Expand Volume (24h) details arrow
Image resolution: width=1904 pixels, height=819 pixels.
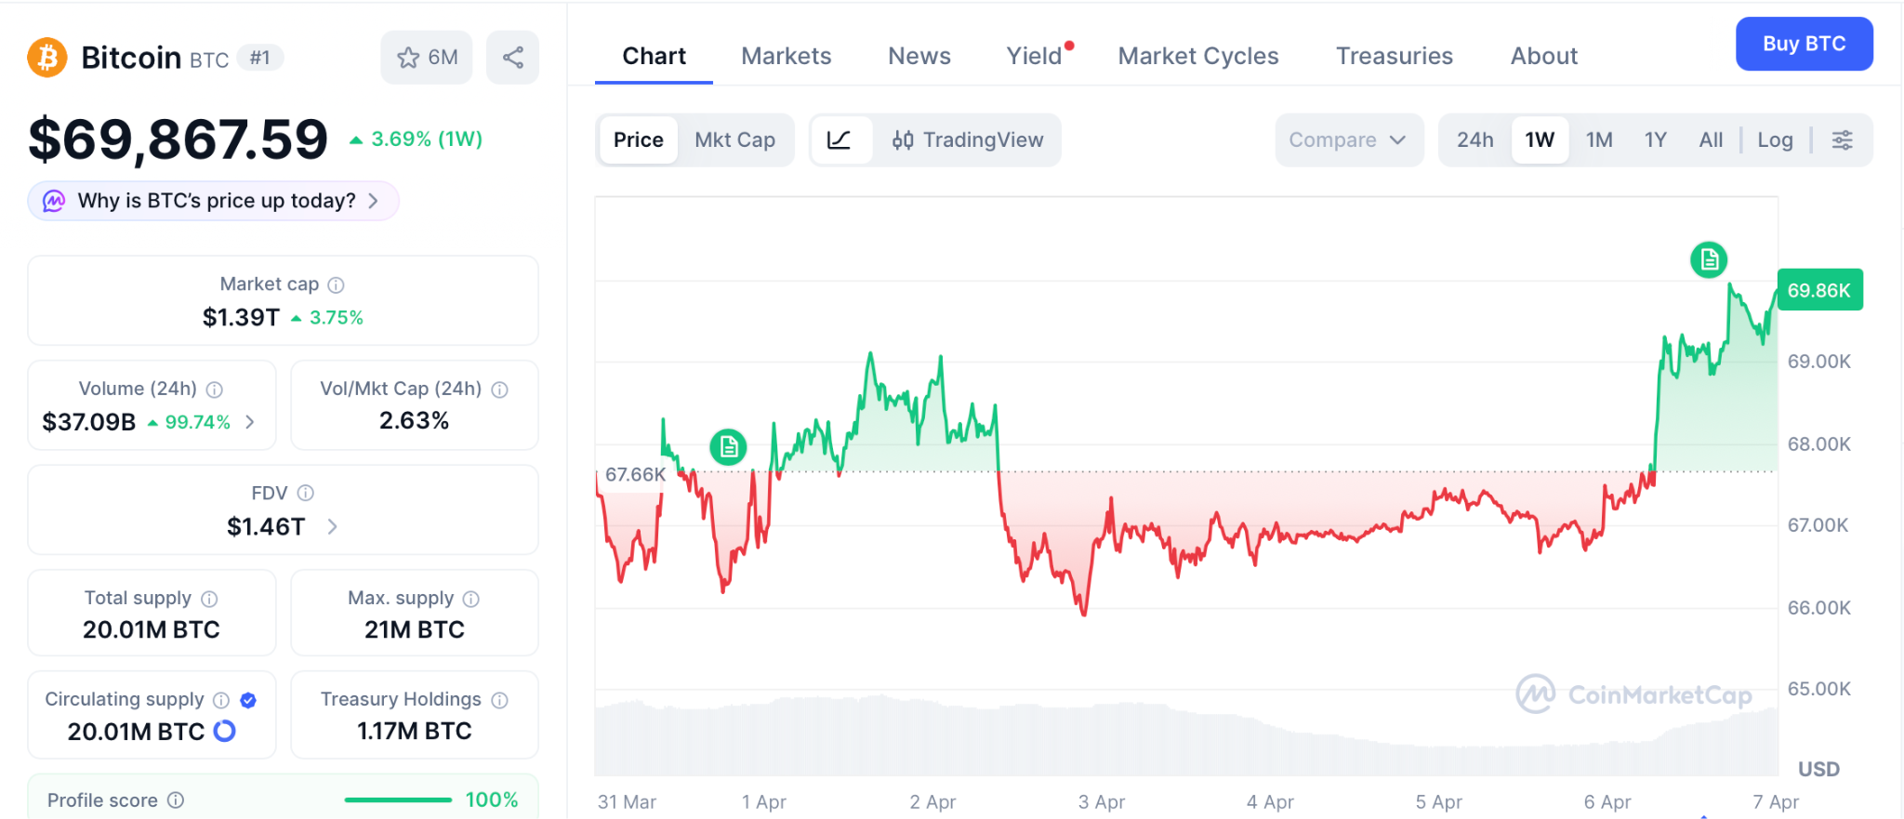[250, 422]
